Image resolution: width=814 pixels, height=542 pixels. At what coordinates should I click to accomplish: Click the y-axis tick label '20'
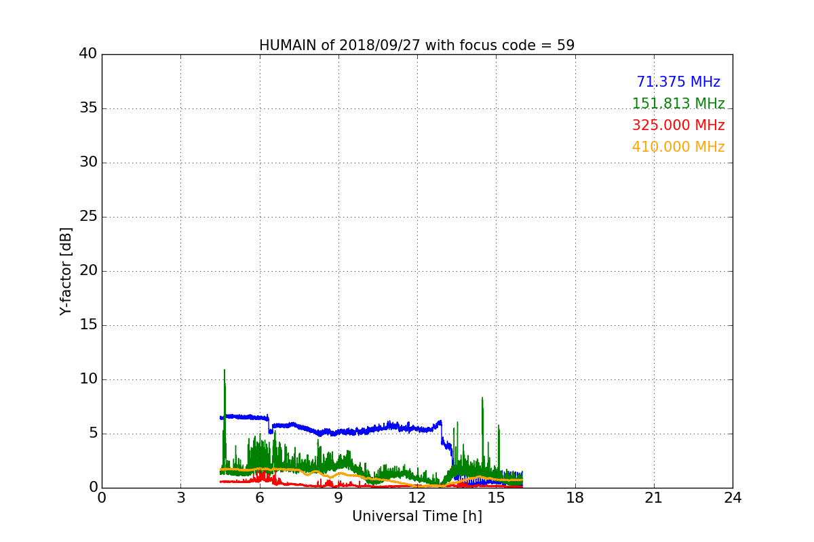coord(88,271)
